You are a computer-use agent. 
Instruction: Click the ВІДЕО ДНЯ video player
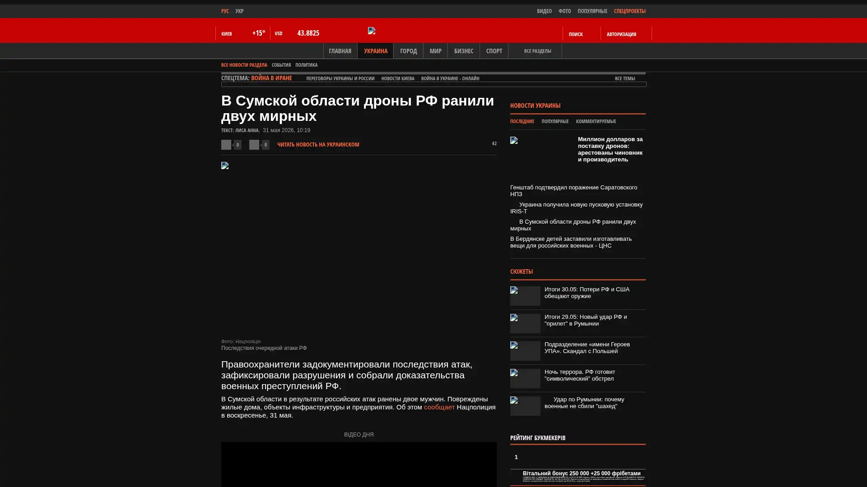359,464
